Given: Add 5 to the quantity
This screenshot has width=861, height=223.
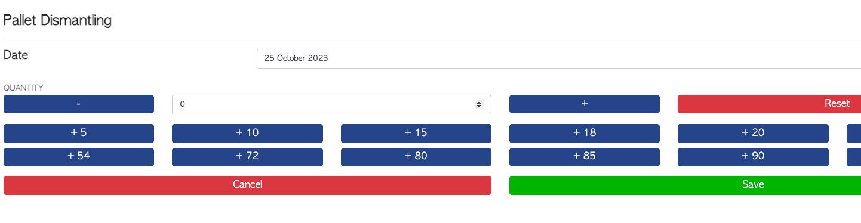Looking at the screenshot, I should 79,133.
